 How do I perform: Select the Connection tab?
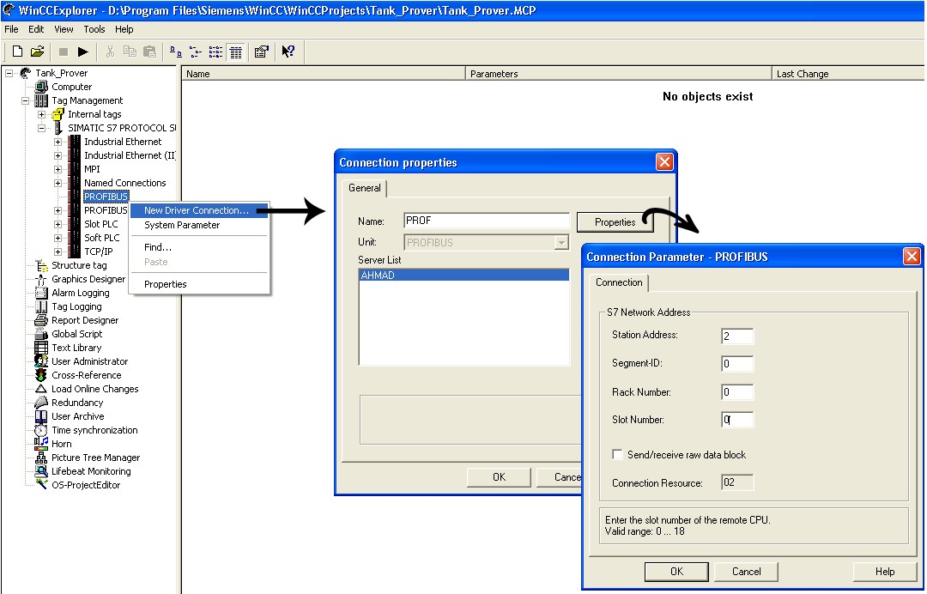619,282
